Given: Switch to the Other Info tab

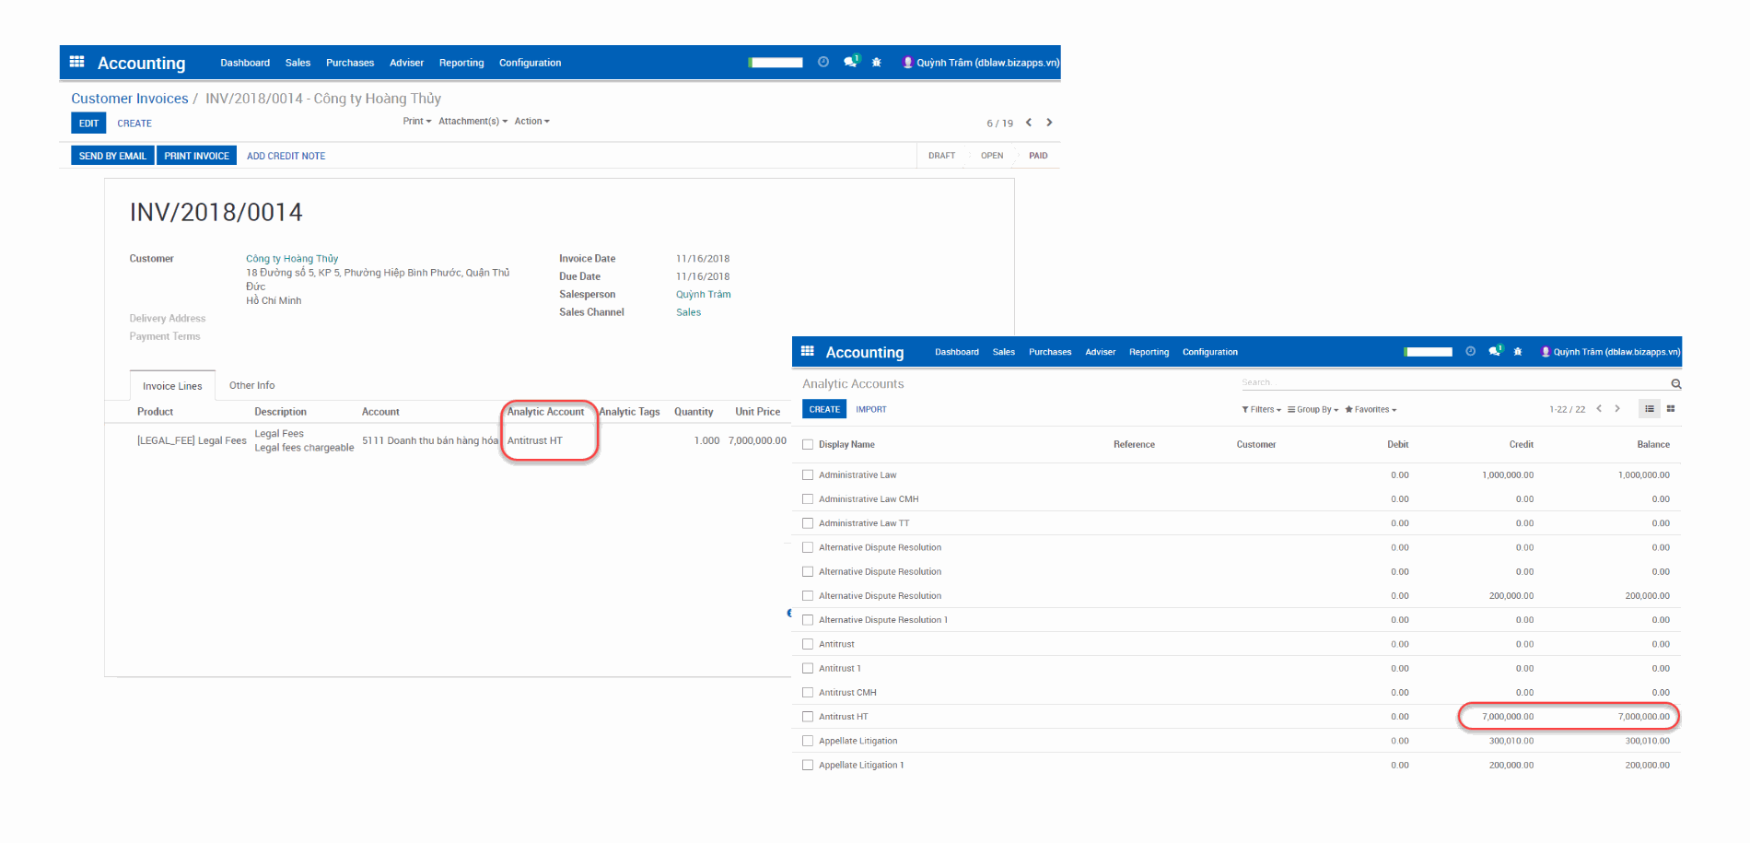Looking at the screenshot, I should pos(251,385).
